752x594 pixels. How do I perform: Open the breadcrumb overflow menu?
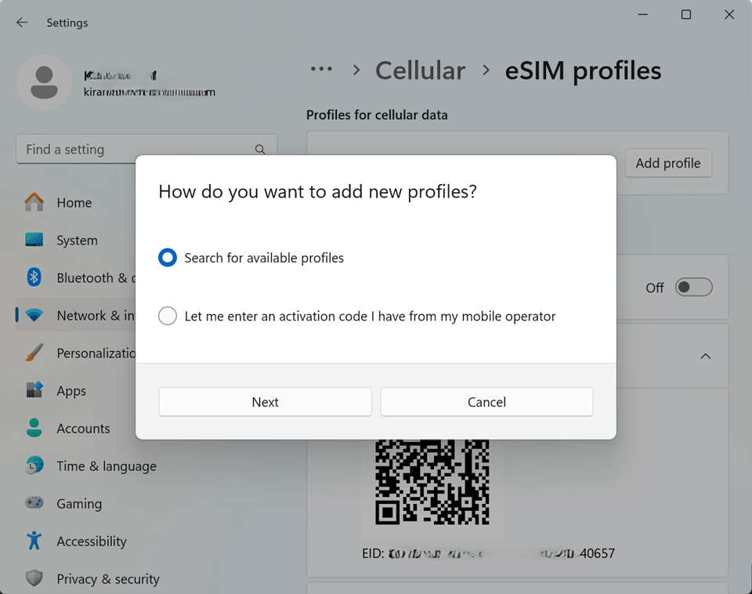pyautogui.click(x=321, y=70)
